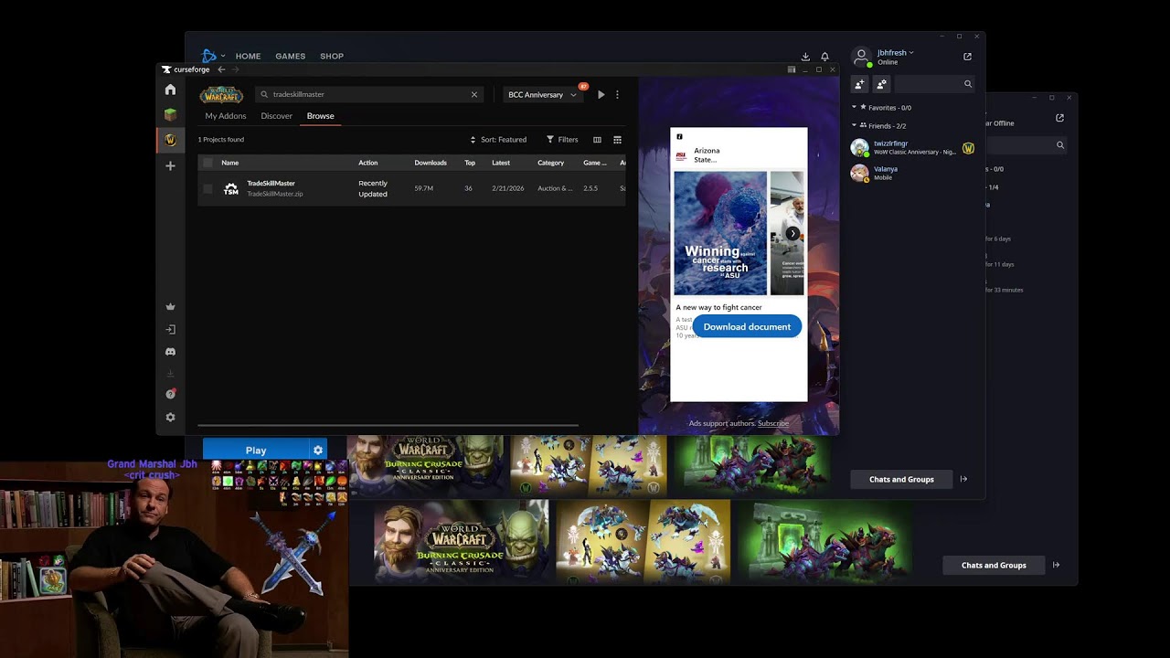Viewport: 1170px width, 658px height.
Task: Collapse the Favorites - 0/0 group
Action: point(855,108)
